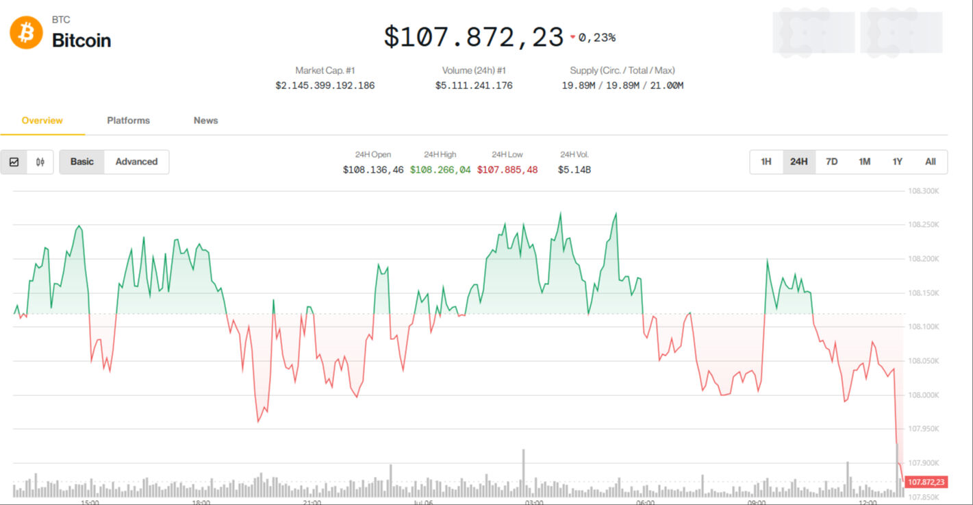This screenshot has width=973, height=505.
Task: Click the 24H High value 108.266,04
Action: [x=440, y=169]
